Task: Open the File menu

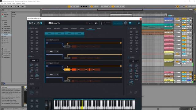Action: (2, 3)
